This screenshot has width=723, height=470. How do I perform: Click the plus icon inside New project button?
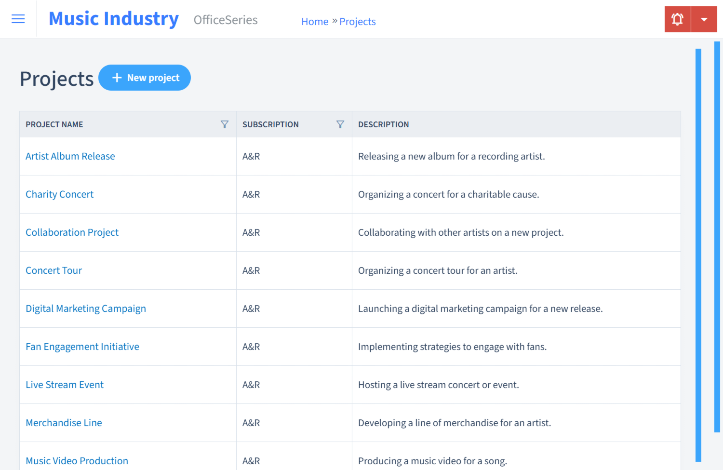pyautogui.click(x=117, y=77)
